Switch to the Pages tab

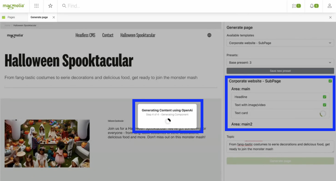point(11,17)
